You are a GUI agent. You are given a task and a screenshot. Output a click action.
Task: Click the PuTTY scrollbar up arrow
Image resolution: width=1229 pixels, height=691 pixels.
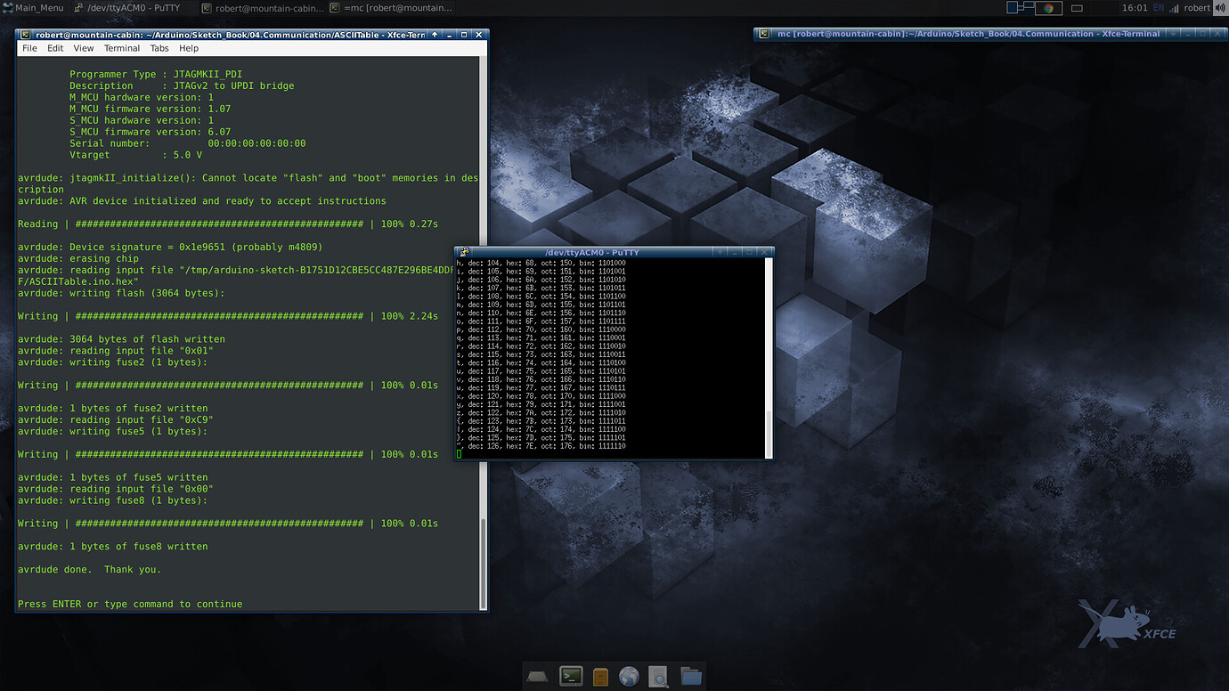(768, 262)
